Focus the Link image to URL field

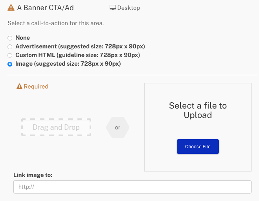tap(132, 187)
